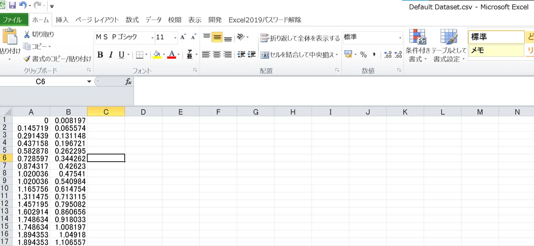This screenshot has height=246, width=534.
Task: Click the percent style icon
Action: (x=363, y=54)
